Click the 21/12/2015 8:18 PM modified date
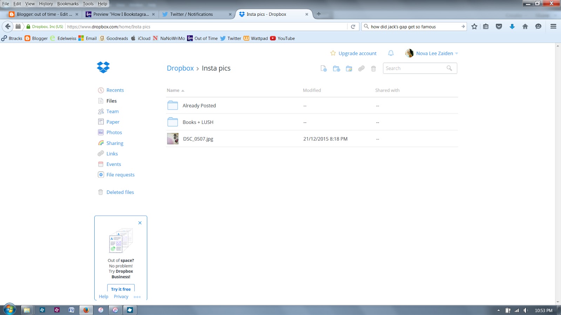This screenshot has width=561, height=315. (x=325, y=139)
